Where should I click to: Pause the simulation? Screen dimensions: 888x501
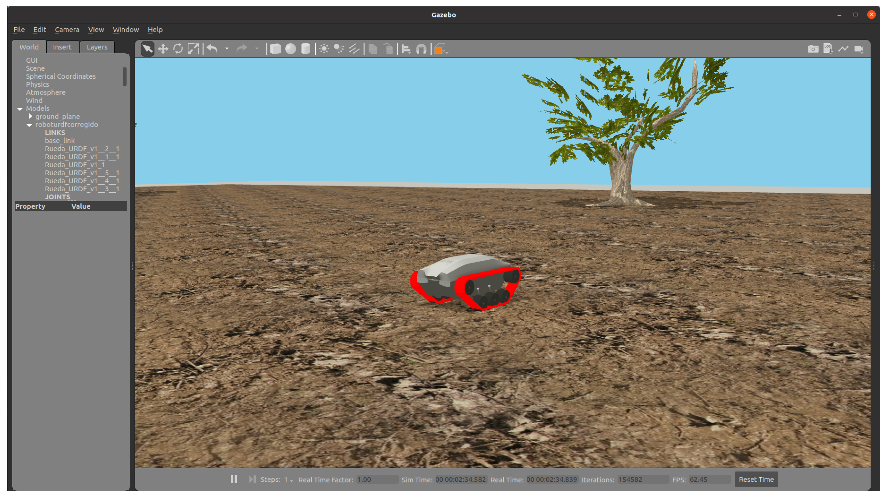coord(234,479)
